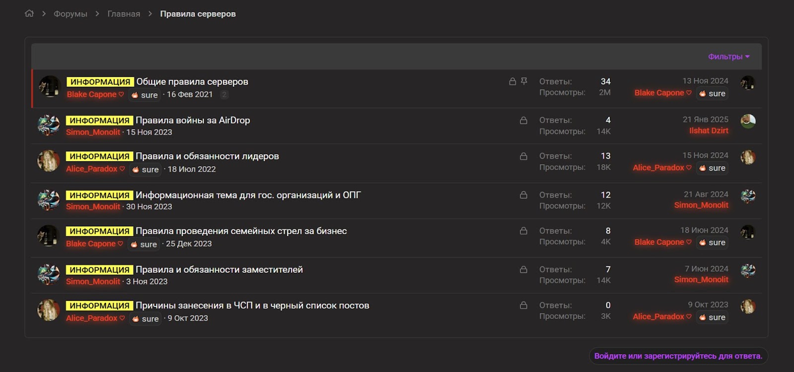Click ИНФОРМАЦИЯ prefix of заместителей thread

click(x=100, y=270)
